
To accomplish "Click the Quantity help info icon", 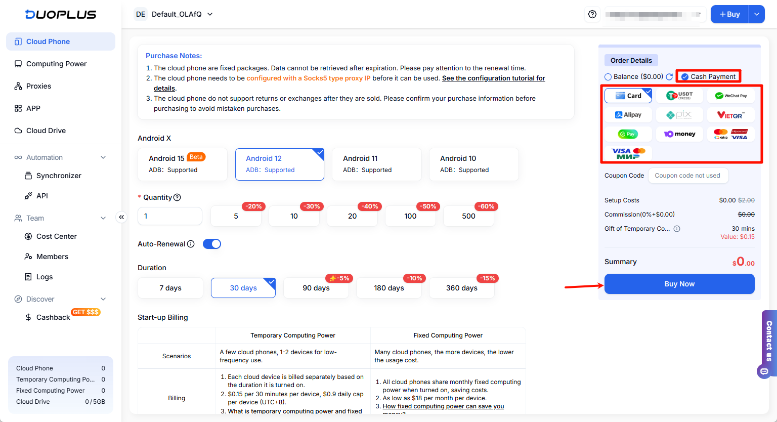I will (x=177, y=197).
